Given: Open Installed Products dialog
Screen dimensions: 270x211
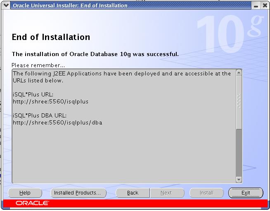Looking at the screenshot, I should (x=78, y=193).
